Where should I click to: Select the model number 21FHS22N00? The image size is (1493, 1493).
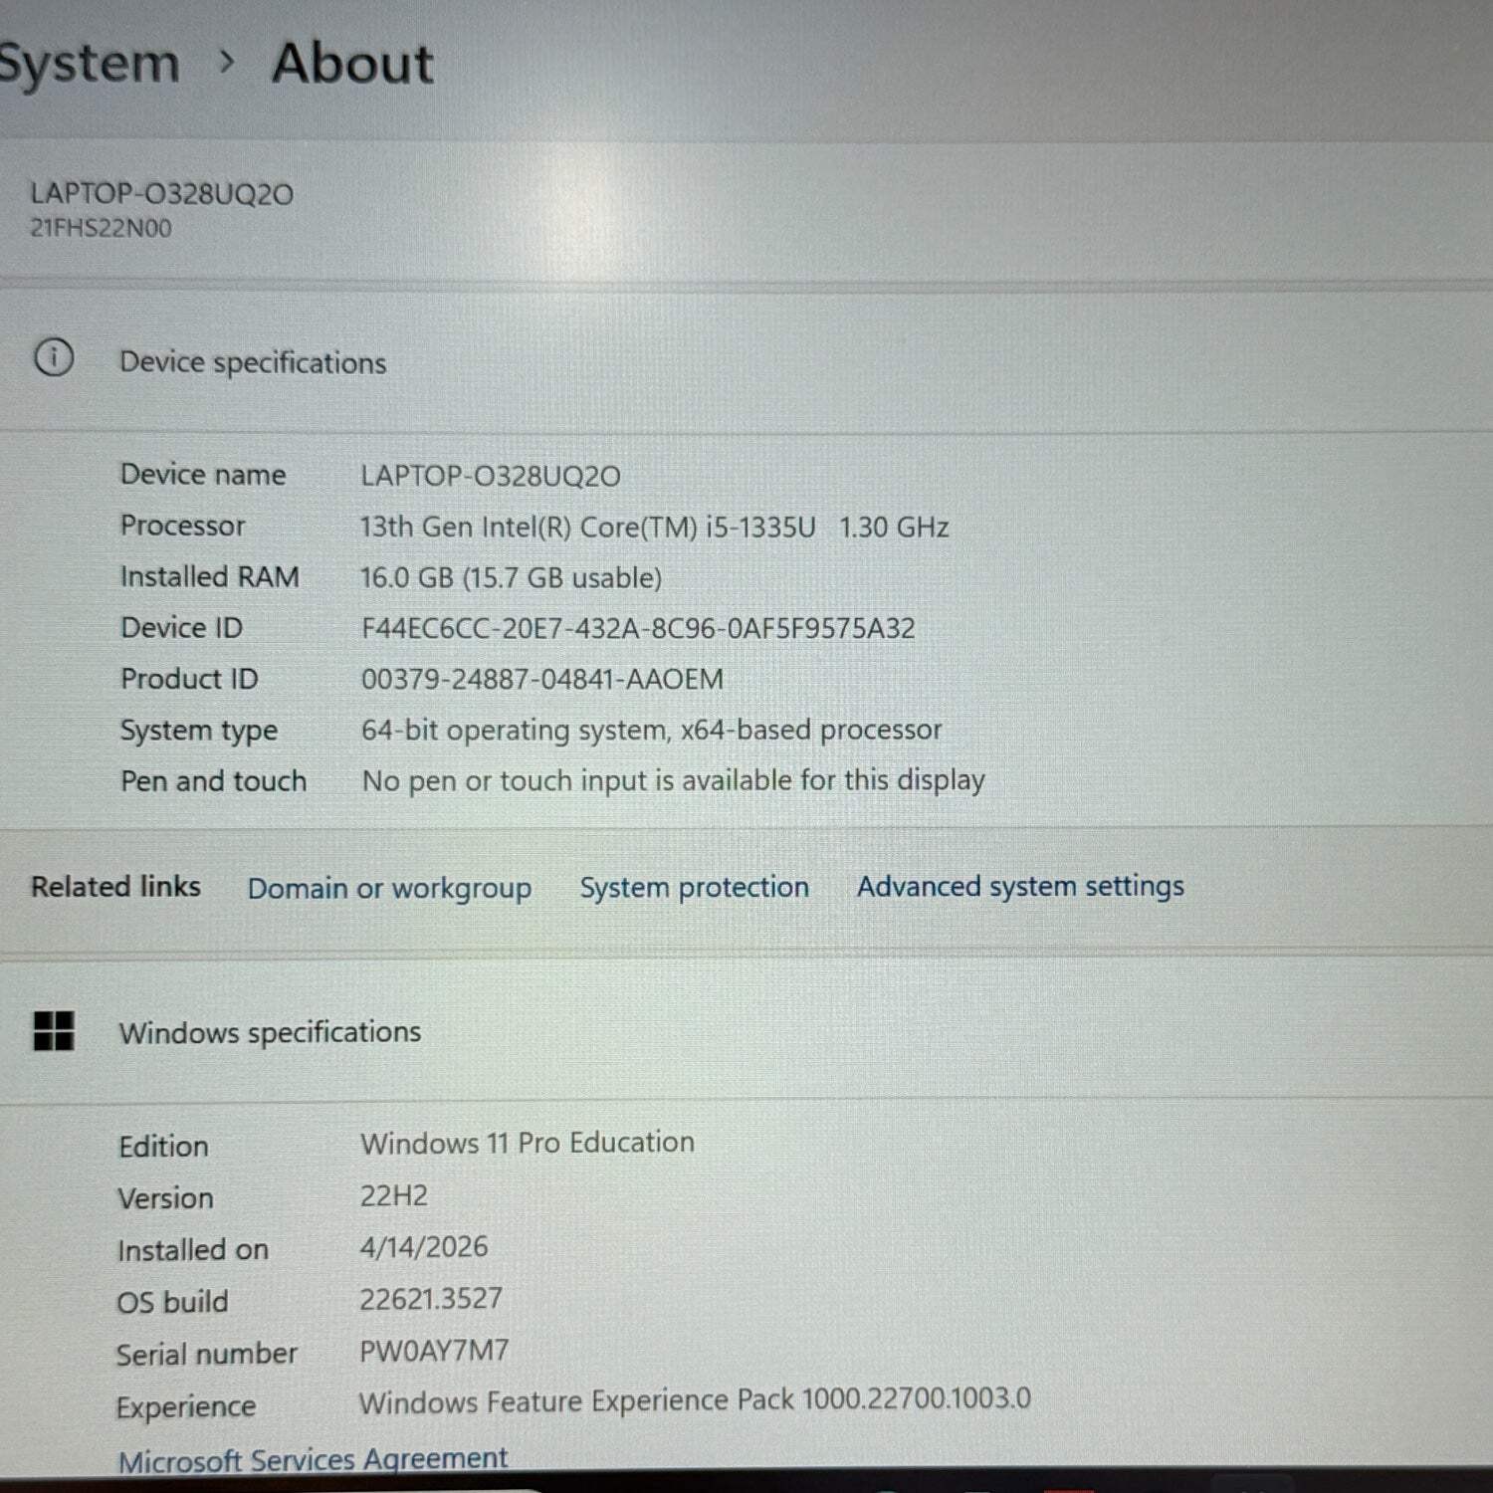101,228
